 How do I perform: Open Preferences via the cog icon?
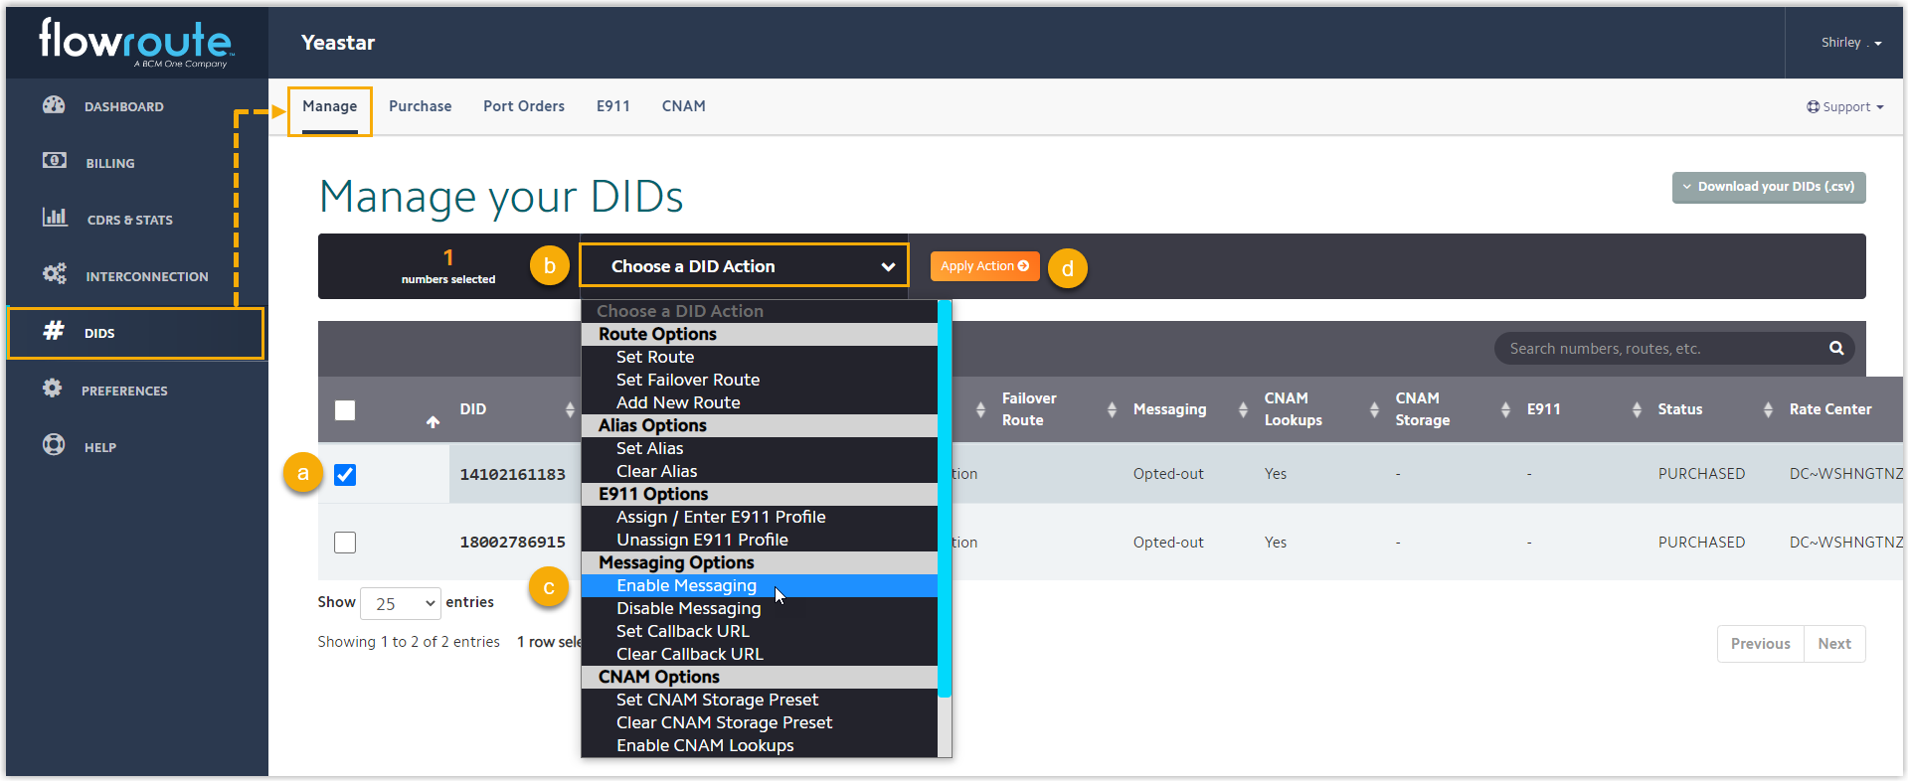click(53, 389)
